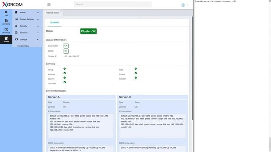Expand the Licenses plus sign
The image size is (271, 152).
coord(38,33)
